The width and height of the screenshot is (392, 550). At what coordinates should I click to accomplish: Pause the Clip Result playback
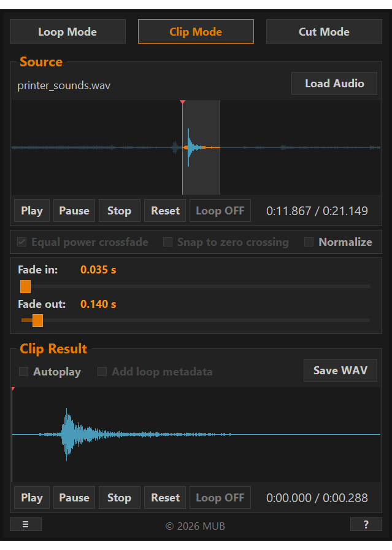pos(74,497)
